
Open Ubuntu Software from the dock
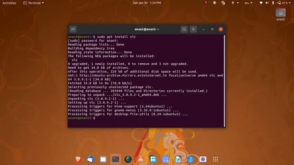141,159
